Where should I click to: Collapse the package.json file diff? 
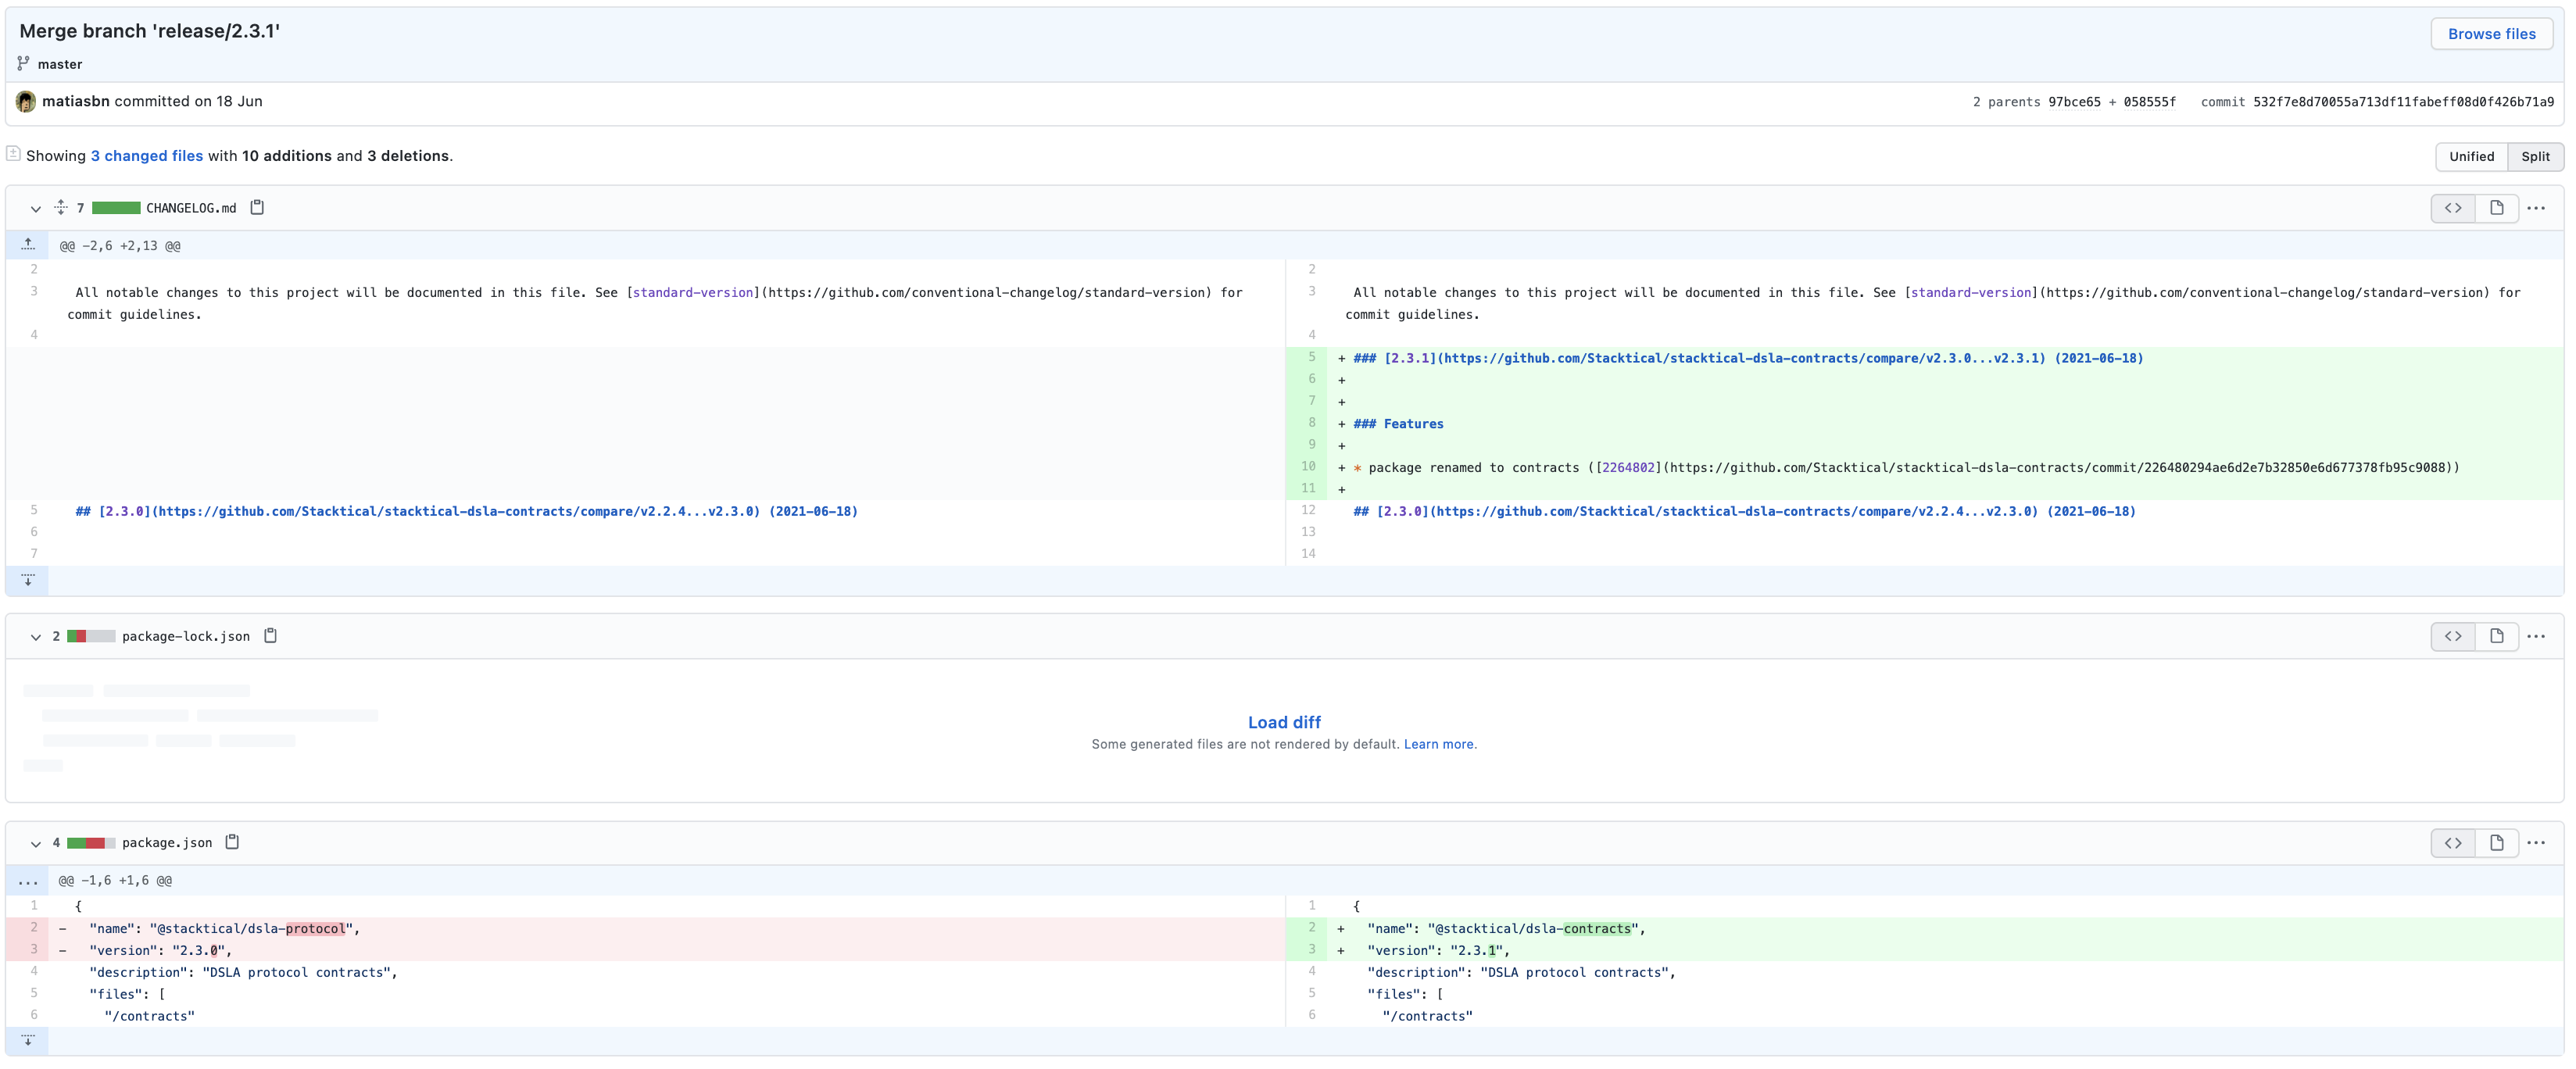coord(36,843)
